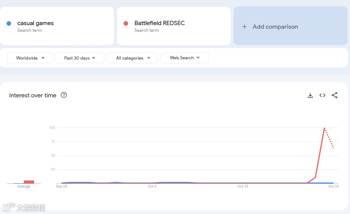Click the share chart icon

334,95
